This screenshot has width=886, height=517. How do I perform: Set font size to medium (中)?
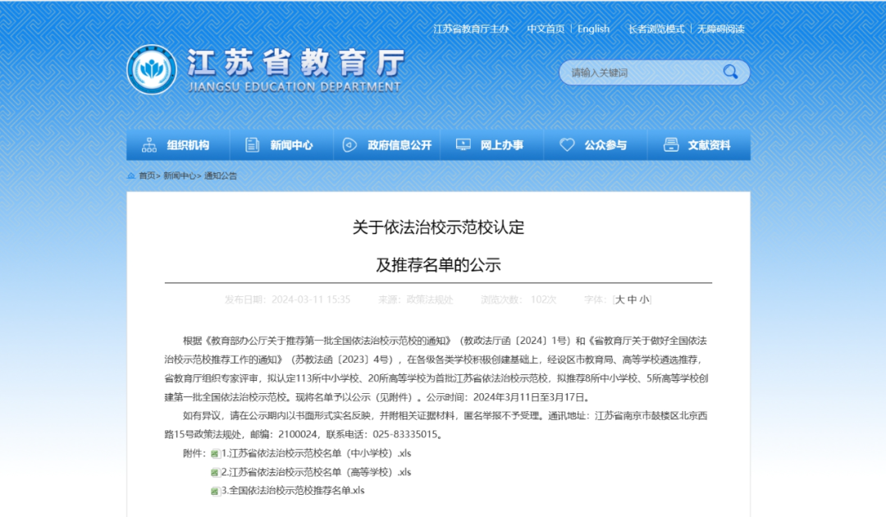click(x=632, y=300)
